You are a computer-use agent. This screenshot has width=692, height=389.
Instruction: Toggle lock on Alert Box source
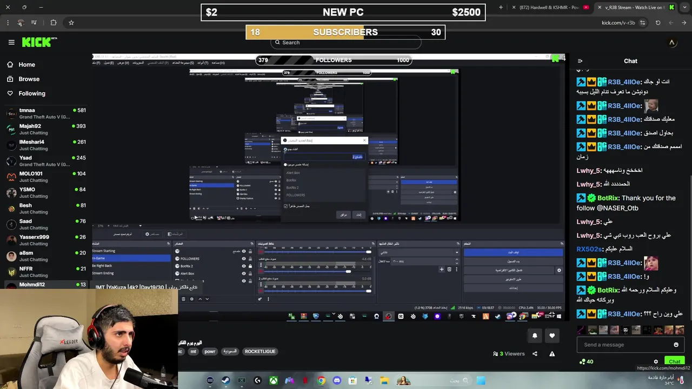pyautogui.click(x=250, y=273)
